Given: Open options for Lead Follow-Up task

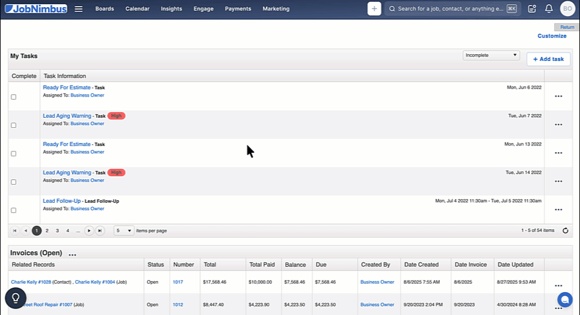Looking at the screenshot, I should point(558,210).
